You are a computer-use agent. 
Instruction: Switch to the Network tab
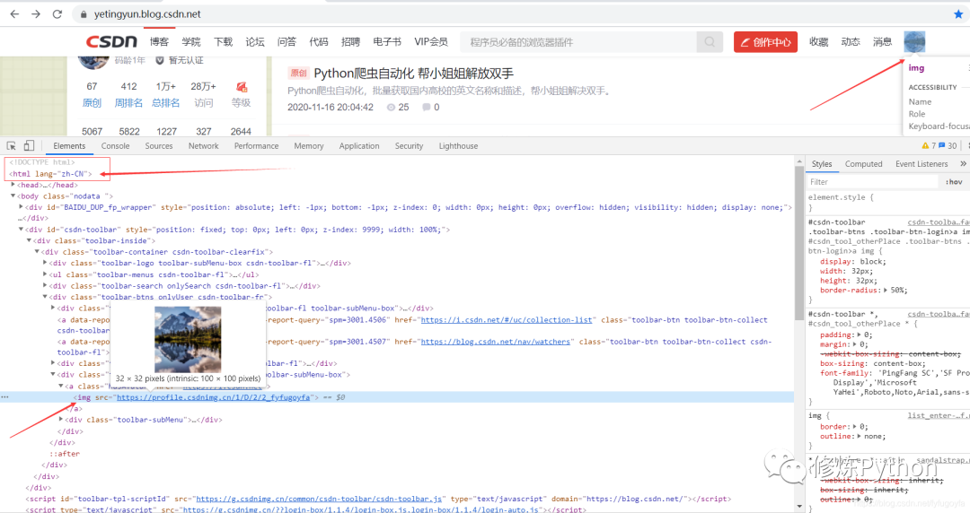pyautogui.click(x=204, y=146)
